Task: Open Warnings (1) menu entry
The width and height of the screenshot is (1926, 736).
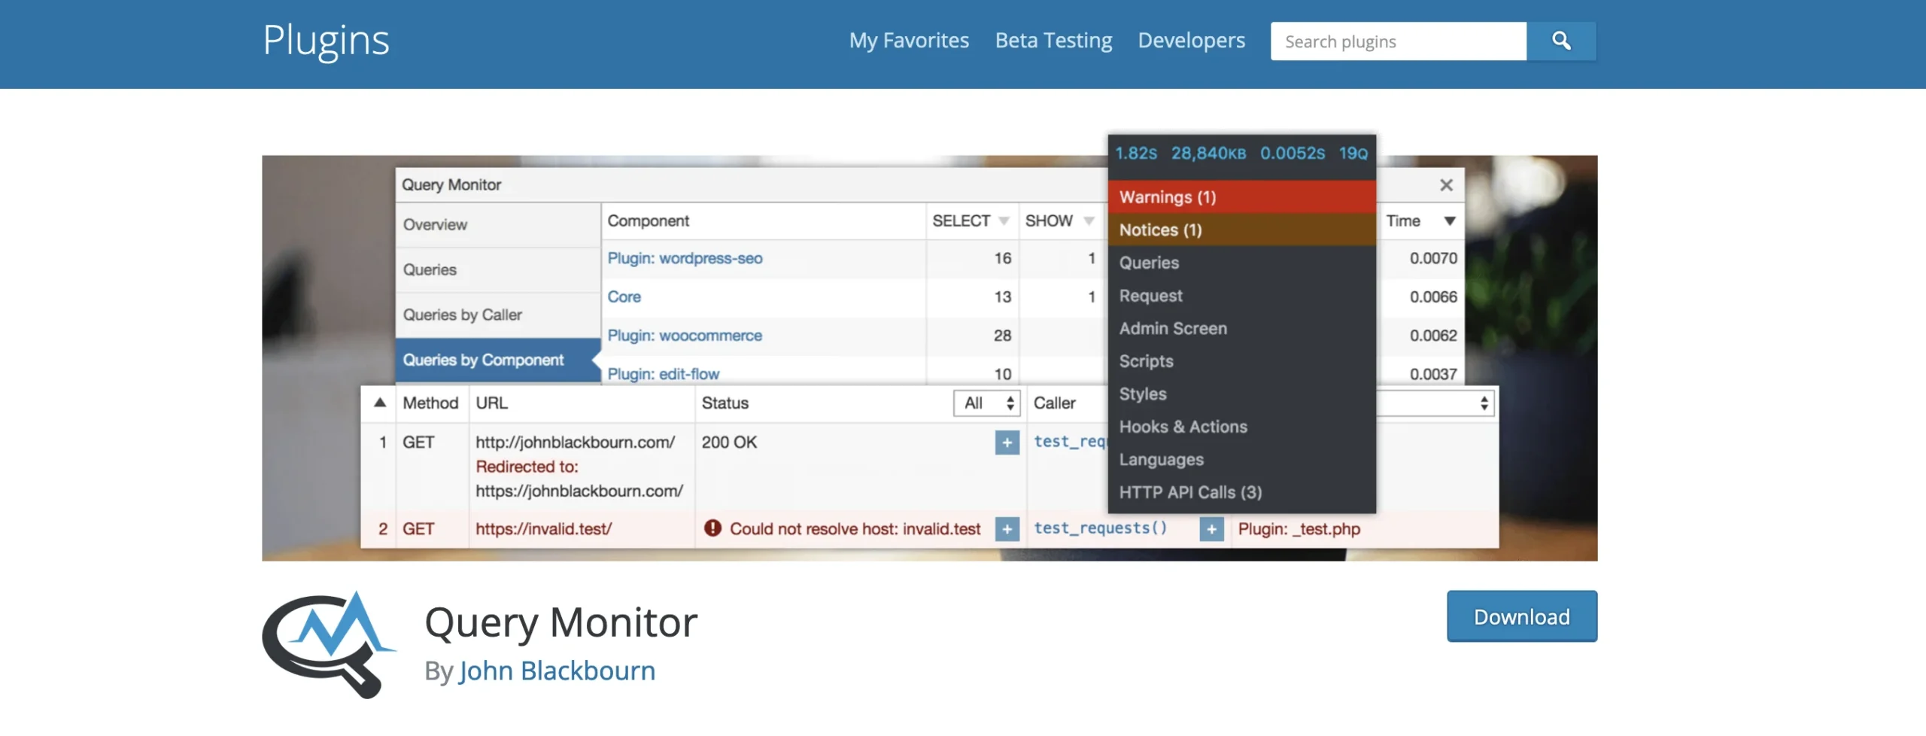Action: [1242, 197]
